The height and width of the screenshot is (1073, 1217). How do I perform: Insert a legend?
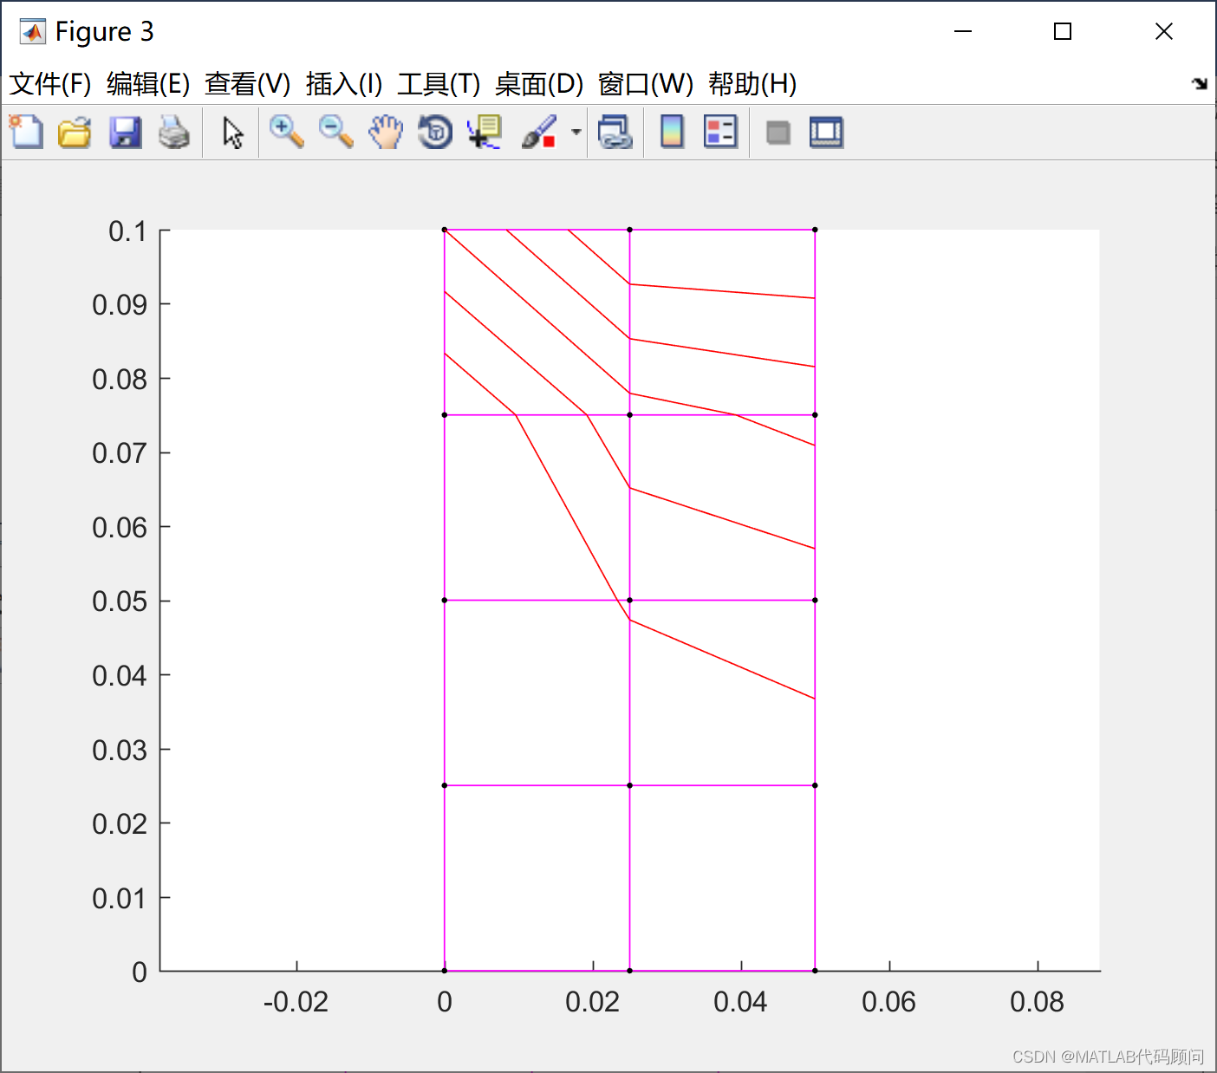(720, 132)
